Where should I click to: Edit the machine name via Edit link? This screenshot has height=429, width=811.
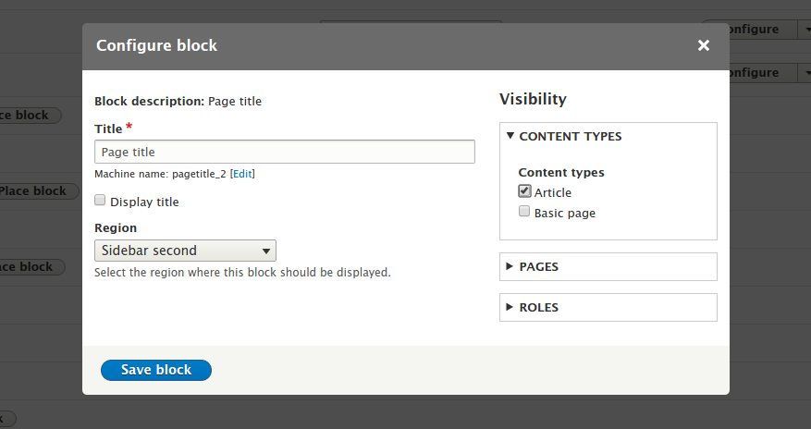pyautogui.click(x=242, y=174)
